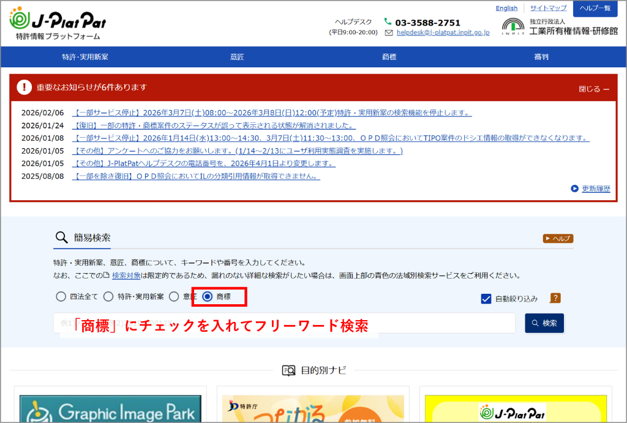Click the 検索 search button

point(544,323)
